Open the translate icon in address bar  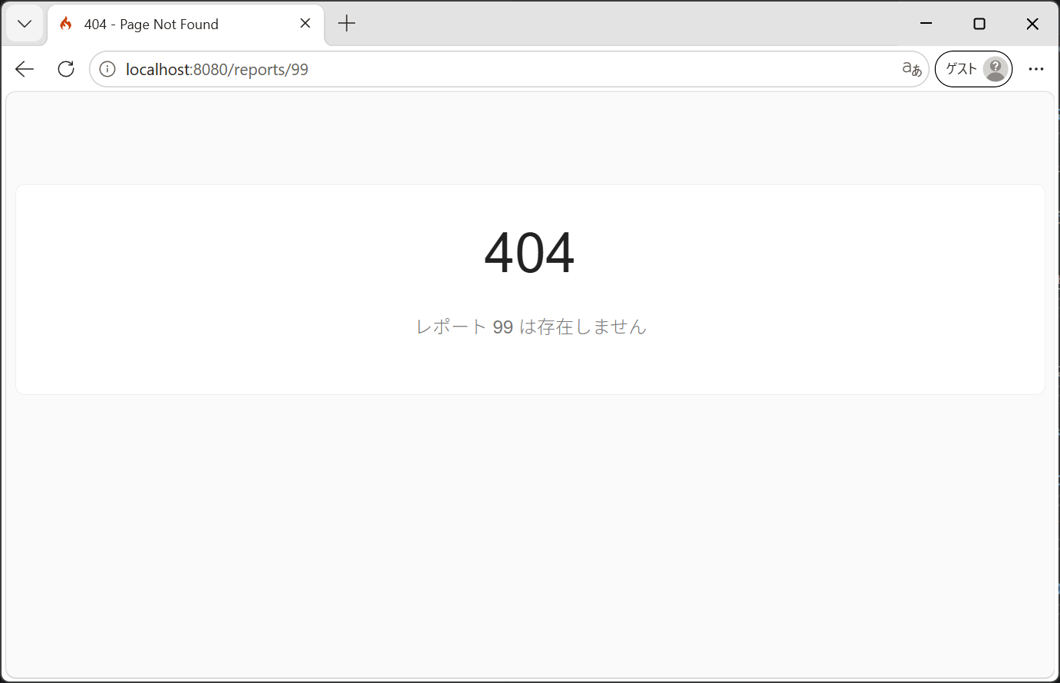point(911,69)
